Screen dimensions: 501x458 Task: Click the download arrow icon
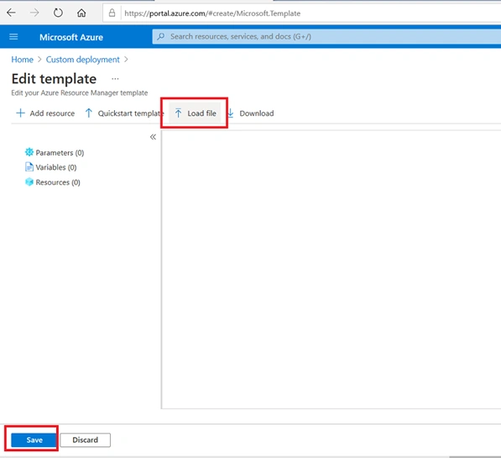click(x=231, y=113)
